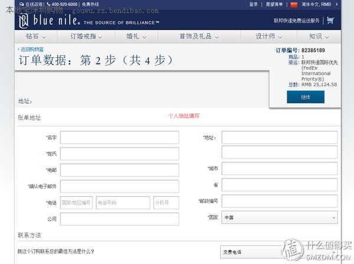Click the first 地址 address line field
This screenshot has height=264, width=354.
point(280,138)
